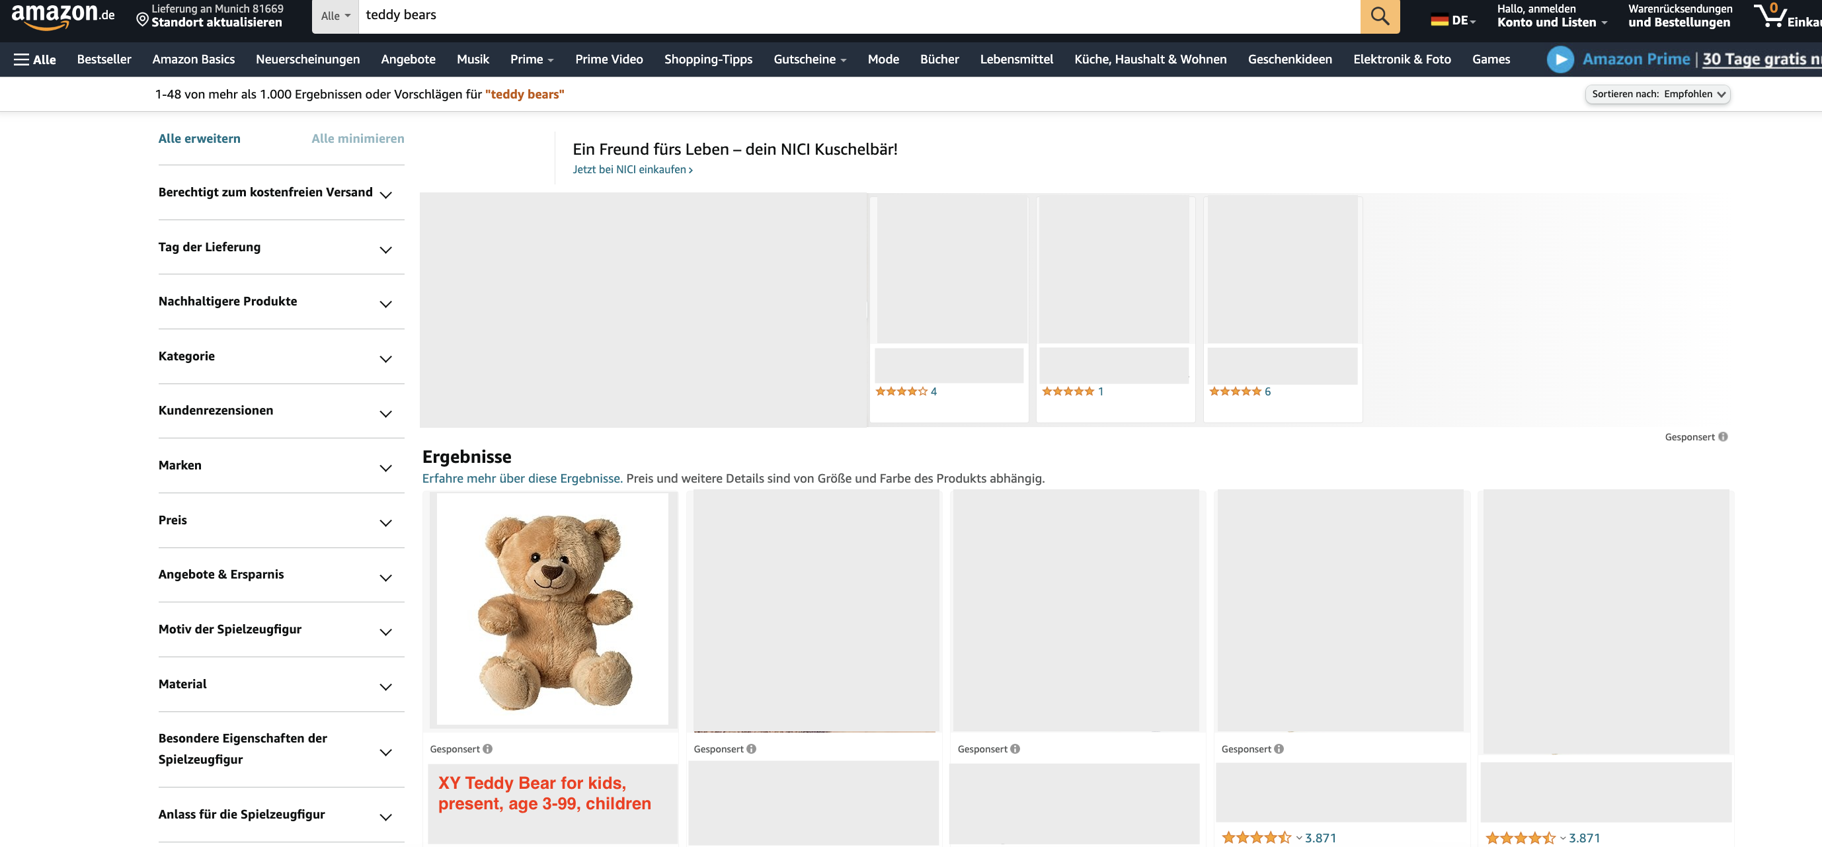
Task: Open the Alle search category dropdown
Action: (x=335, y=17)
